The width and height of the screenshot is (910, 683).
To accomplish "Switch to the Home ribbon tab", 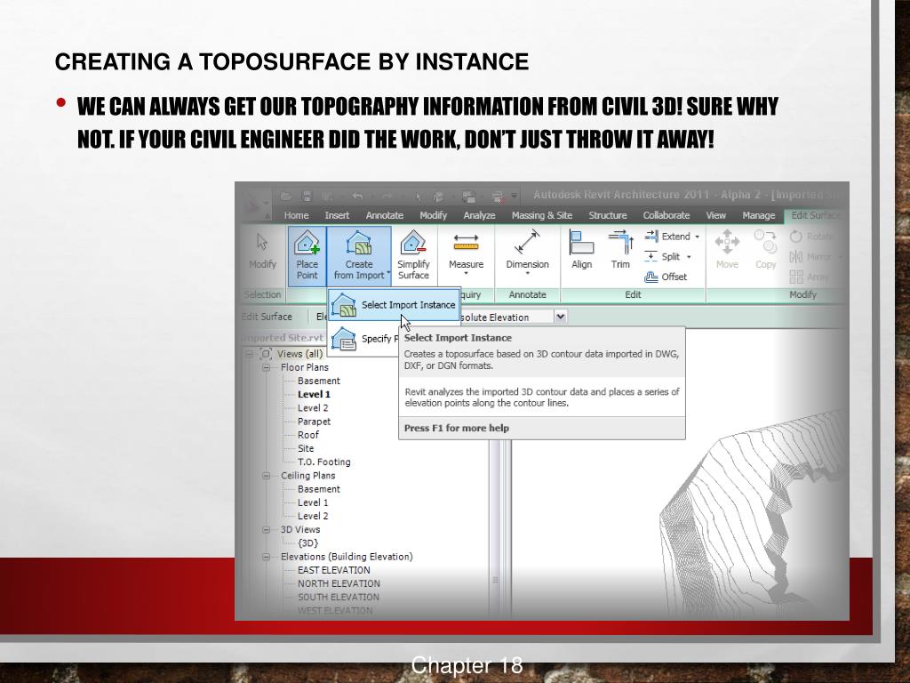I will click(x=297, y=215).
